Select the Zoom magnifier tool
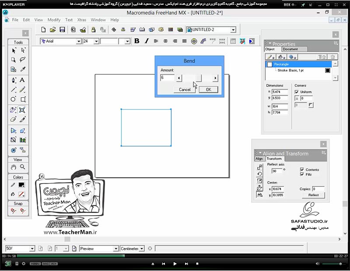This screenshot has height=271, width=350. coord(23,167)
